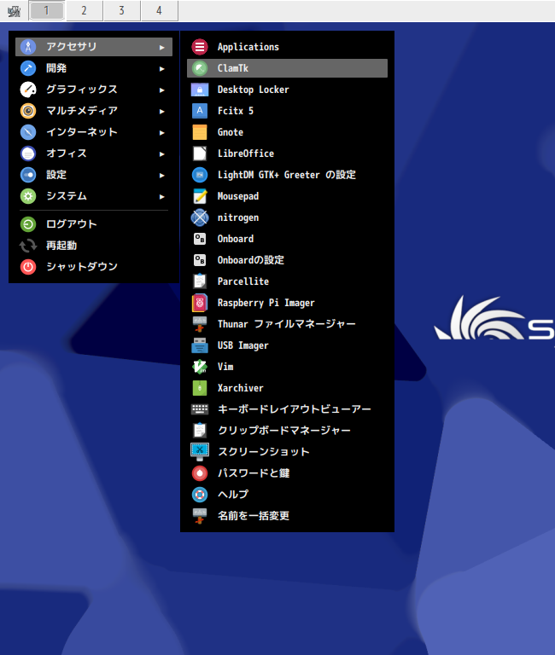Launch ClamTk via its green icon
Viewport: 555px width, 655px height.
(200, 68)
